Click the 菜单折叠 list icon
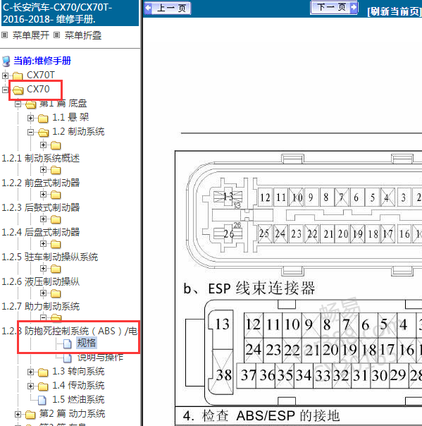This screenshot has height=426, width=422. tap(57, 35)
